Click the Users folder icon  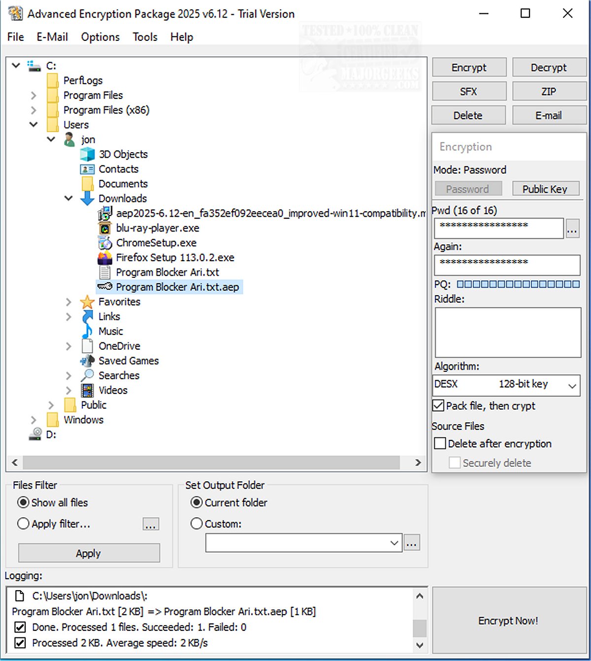[x=53, y=125]
